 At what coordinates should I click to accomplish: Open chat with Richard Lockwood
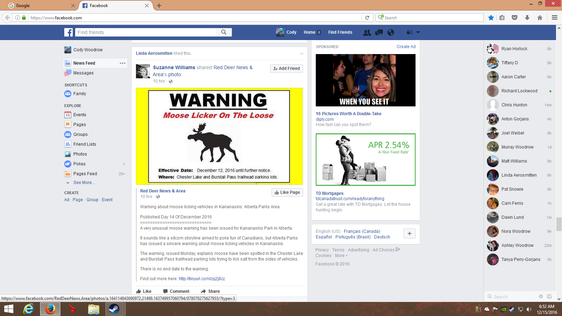519,91
